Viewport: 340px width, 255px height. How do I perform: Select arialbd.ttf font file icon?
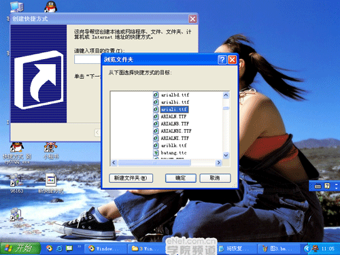[x=156, y=95]
